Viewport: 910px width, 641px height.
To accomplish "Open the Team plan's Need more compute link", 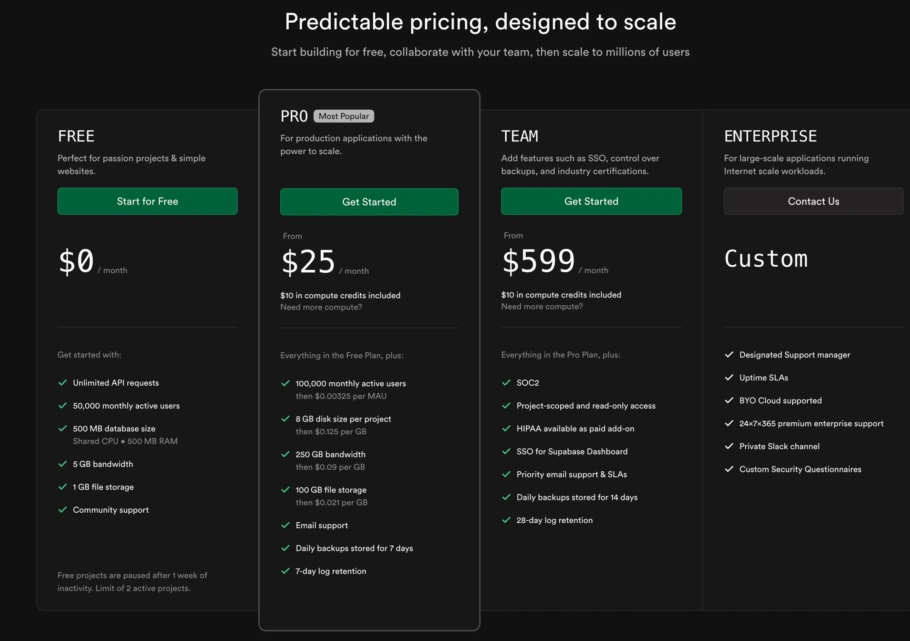I will click(x=542, y=306).
